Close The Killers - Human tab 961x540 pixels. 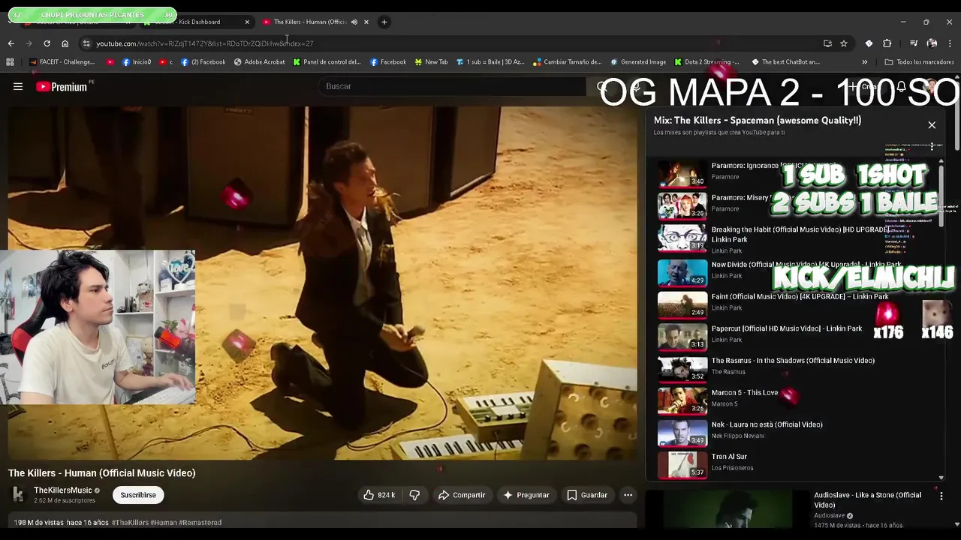point(366,22)
